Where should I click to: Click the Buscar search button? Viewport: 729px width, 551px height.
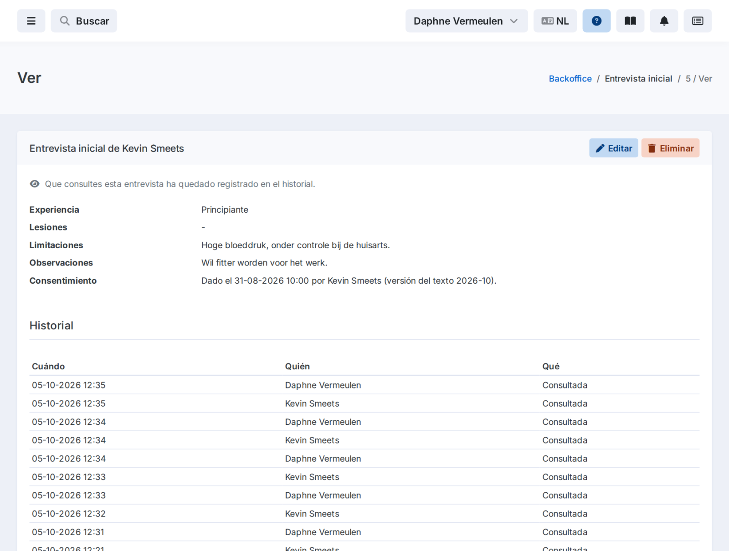84,21
